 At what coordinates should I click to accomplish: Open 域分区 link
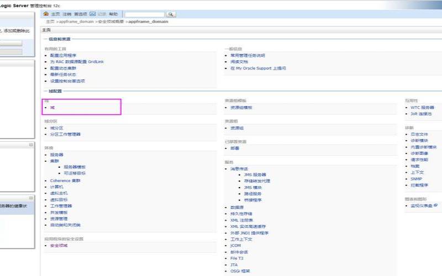[57, 128]
